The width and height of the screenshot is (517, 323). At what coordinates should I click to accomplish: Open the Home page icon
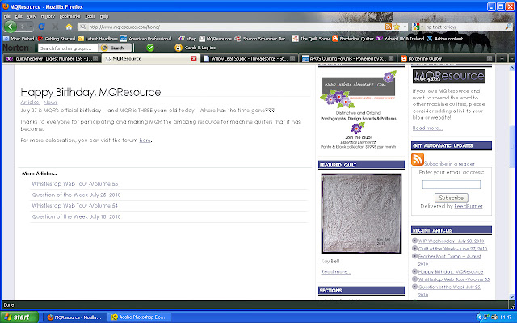coord(69,27)
